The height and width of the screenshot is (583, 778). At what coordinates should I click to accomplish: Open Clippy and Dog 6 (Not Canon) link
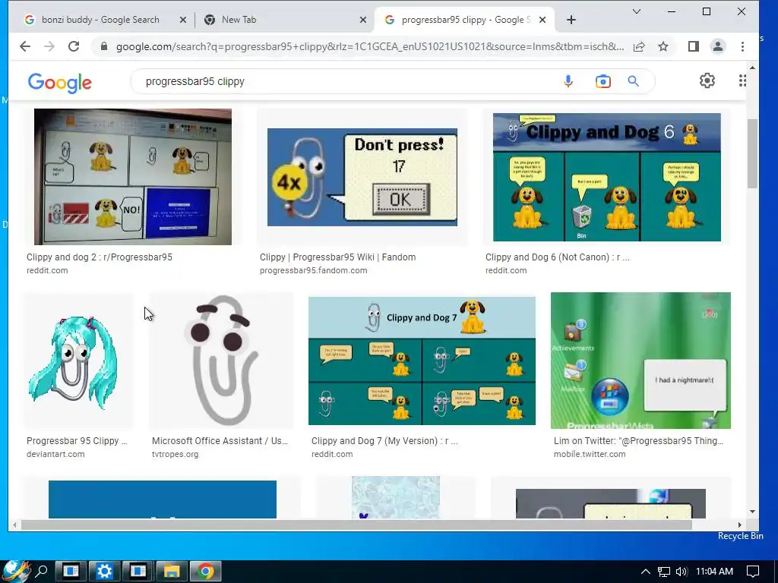tap(557, 257)
